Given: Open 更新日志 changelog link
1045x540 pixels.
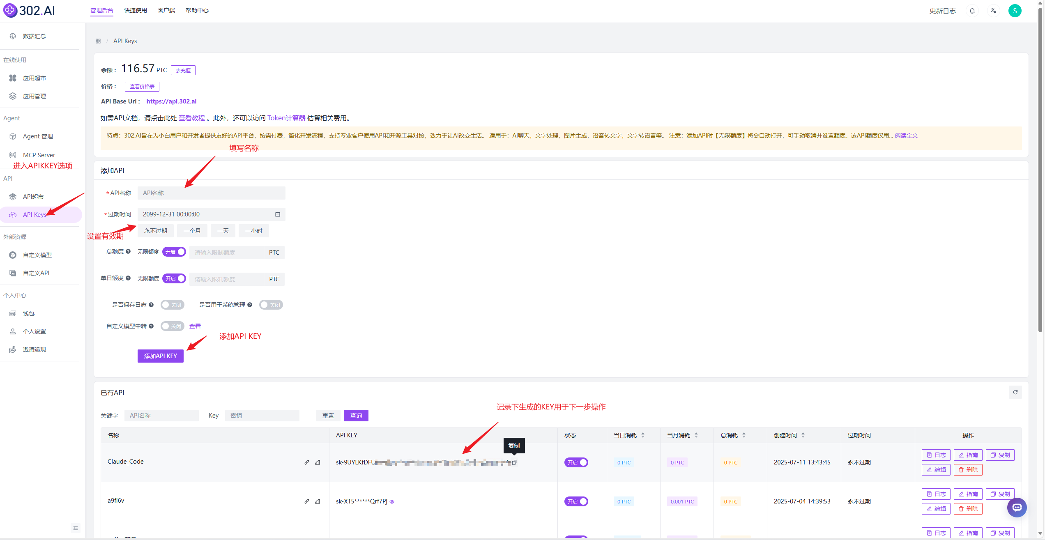Looking at the screenshot, I should (x=943, y=11).
